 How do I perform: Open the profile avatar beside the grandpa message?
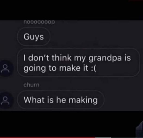[5, 68]
